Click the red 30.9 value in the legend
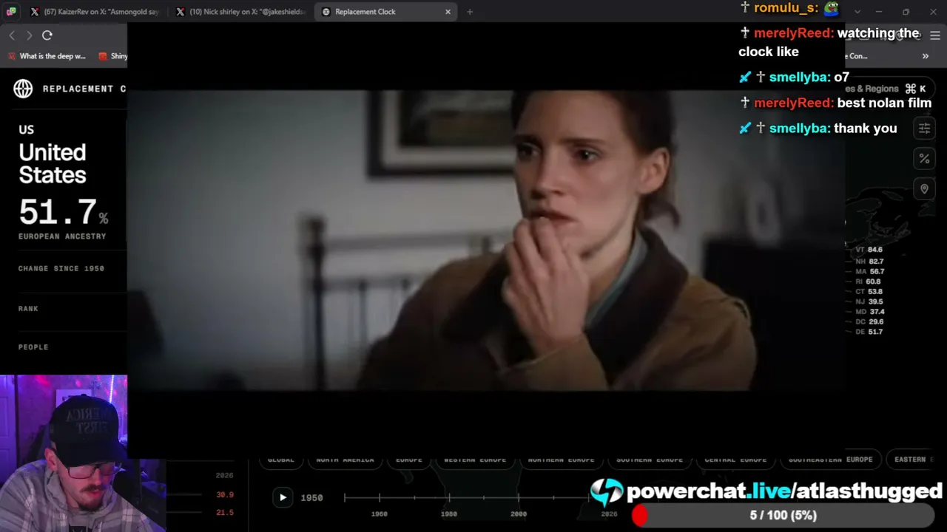The image size is (947, 532). (x=225, y=495)
